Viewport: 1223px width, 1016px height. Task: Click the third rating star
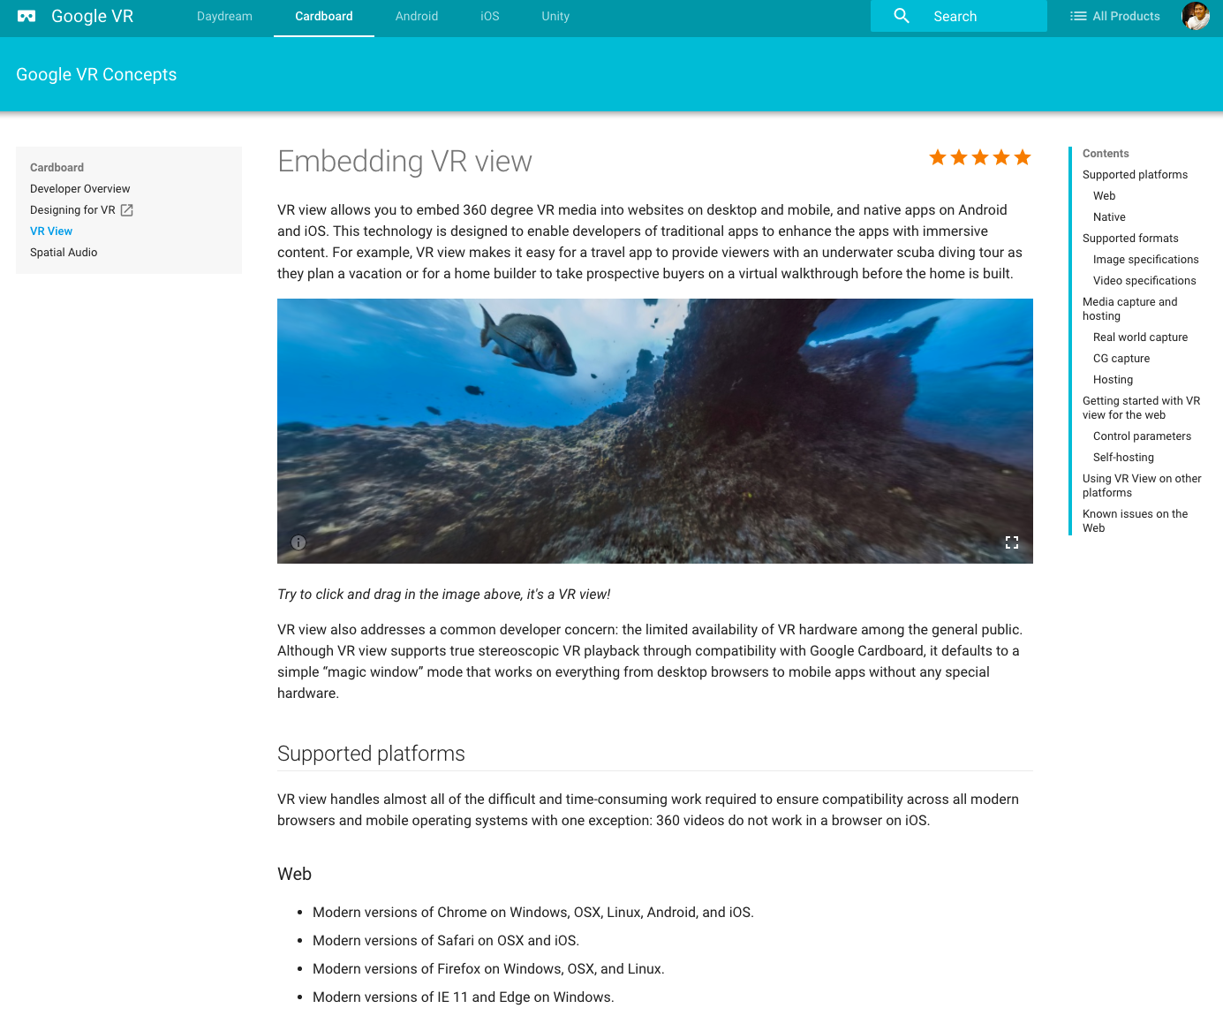[x=980, y=157]
